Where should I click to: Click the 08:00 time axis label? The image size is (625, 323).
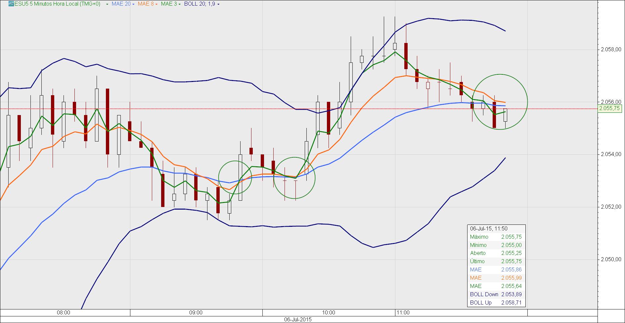point(64,312)
